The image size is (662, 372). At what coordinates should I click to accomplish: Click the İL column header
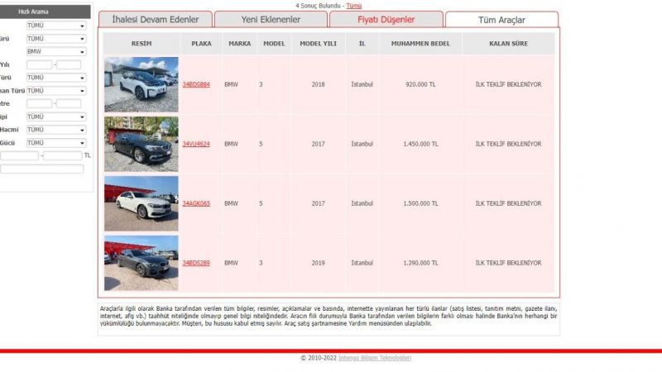click(362, 44)
